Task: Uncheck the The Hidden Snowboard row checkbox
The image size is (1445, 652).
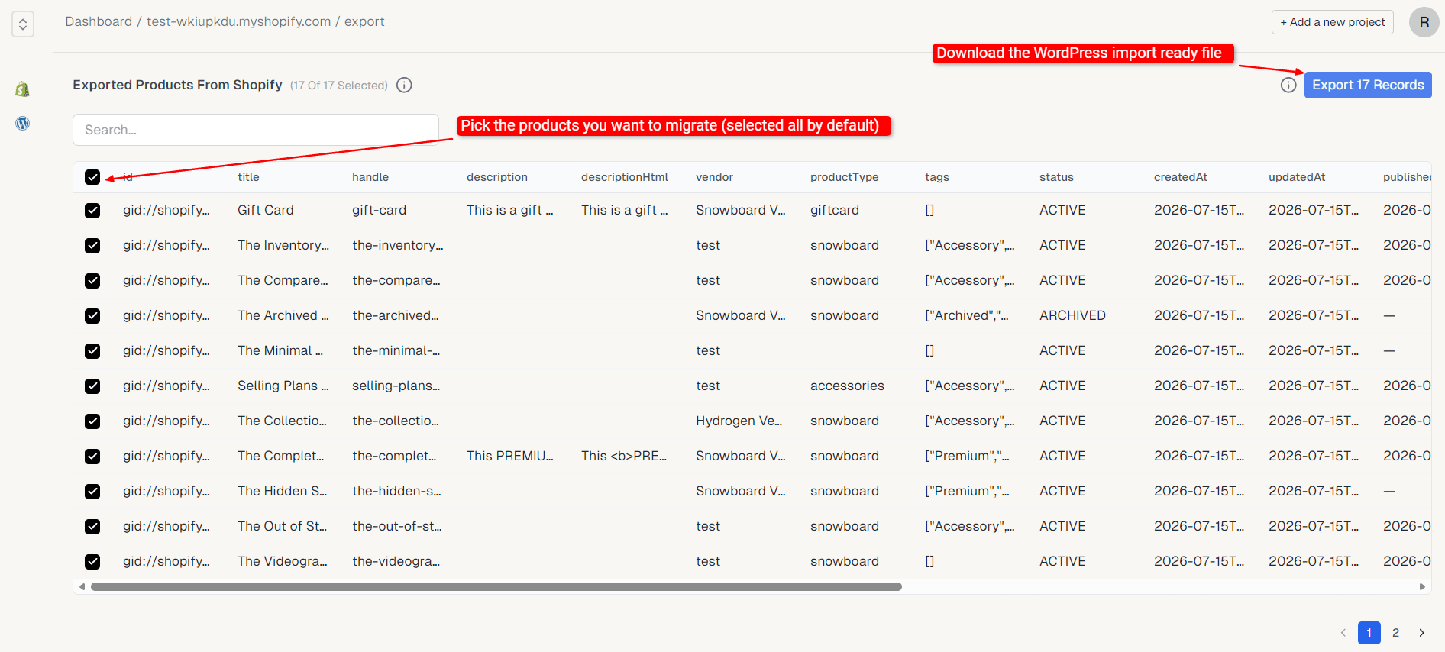Action: (x=92, y=492)
